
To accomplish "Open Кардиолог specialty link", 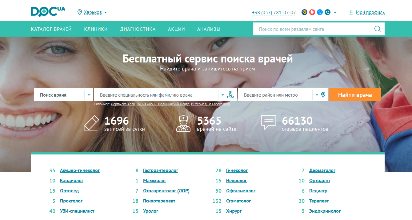I will point(72,181).
